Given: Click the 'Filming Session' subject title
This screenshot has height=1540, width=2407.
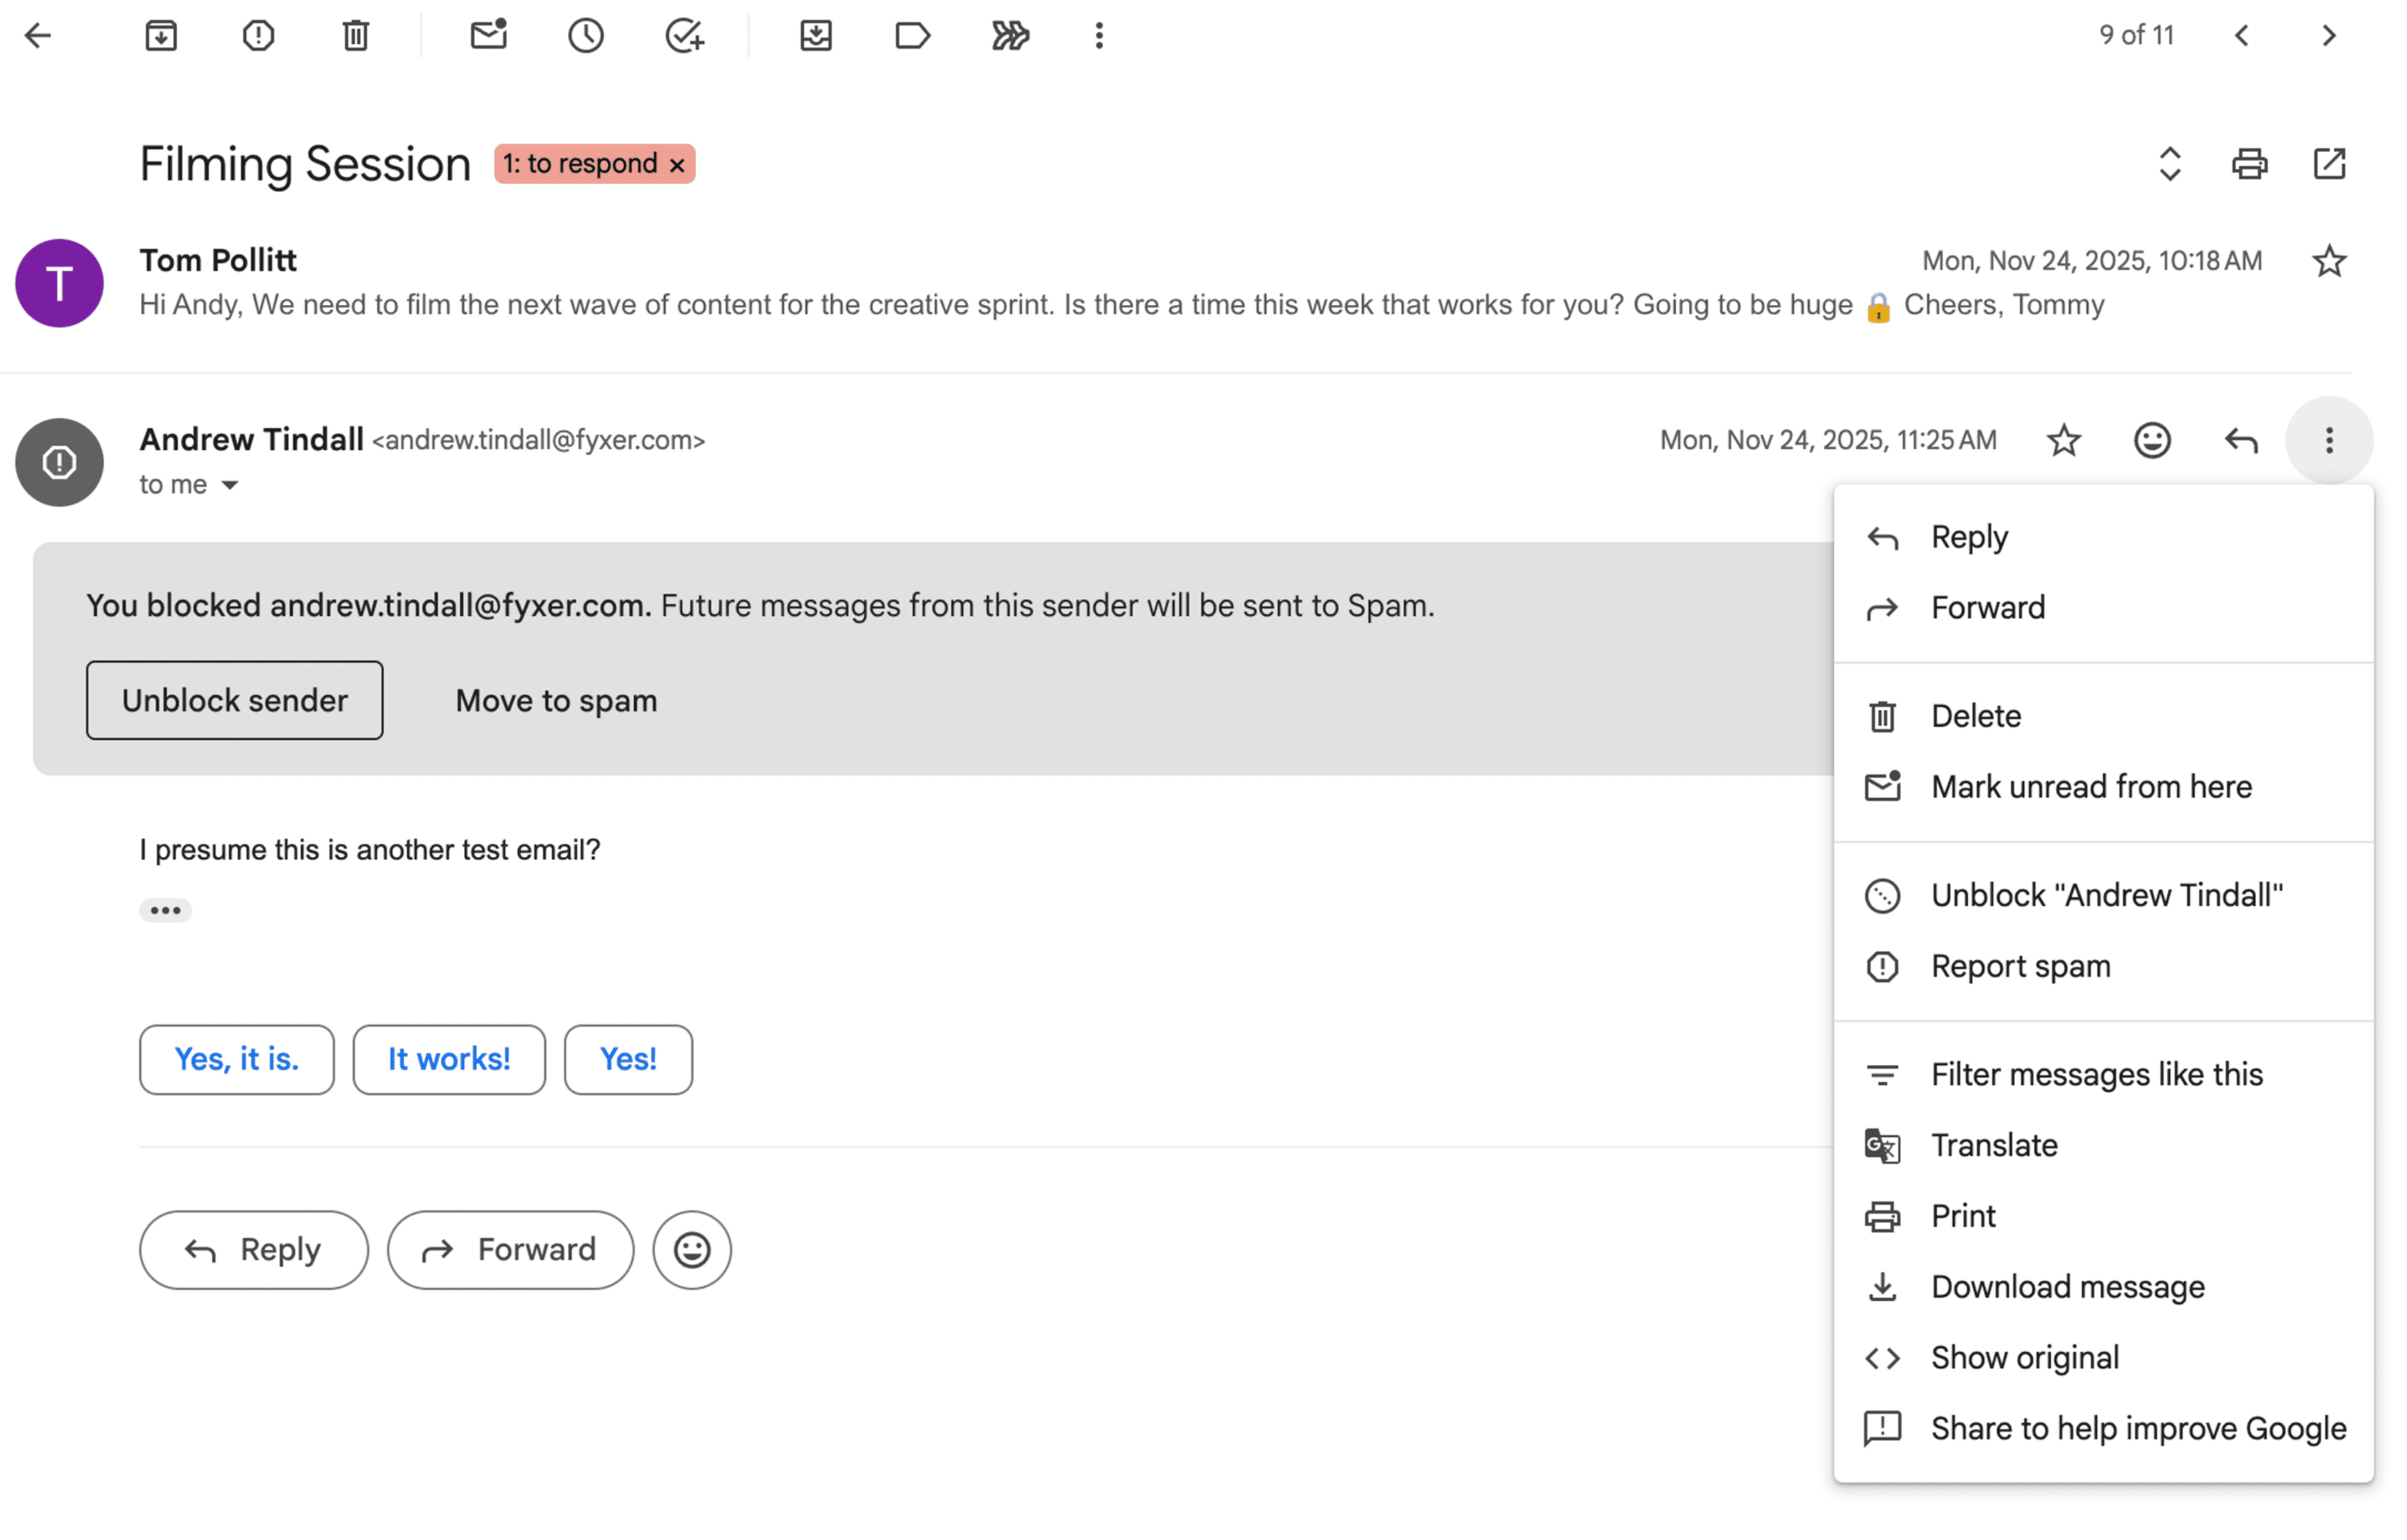Looking at the screenshot, I should [x=305, y=164].
